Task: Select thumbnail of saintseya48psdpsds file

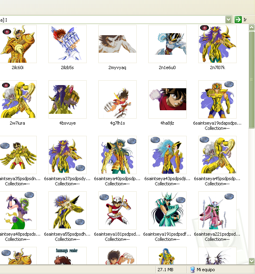Action: [18, 210]
